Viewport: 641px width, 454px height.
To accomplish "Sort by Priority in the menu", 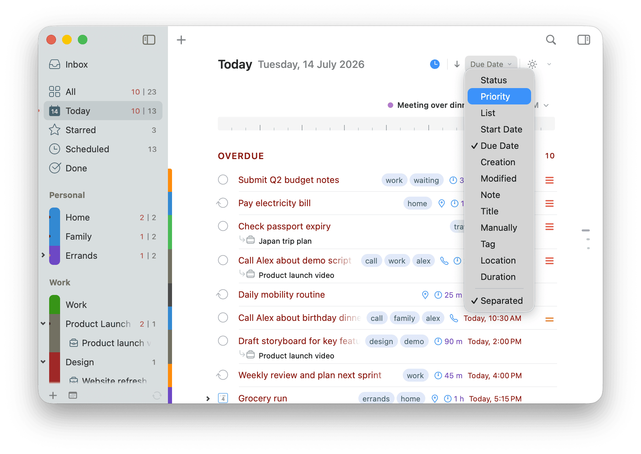I will point(499,97).
